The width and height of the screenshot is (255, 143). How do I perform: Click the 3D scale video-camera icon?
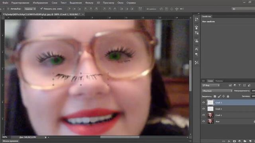click(x=182, y=9)
